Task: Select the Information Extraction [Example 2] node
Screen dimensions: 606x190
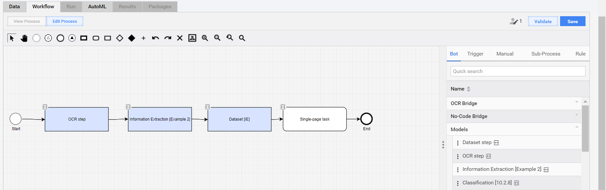Action: tap(160, 119)
